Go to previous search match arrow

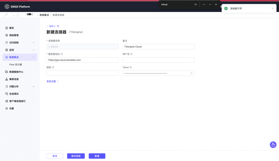tap(204, 4)
